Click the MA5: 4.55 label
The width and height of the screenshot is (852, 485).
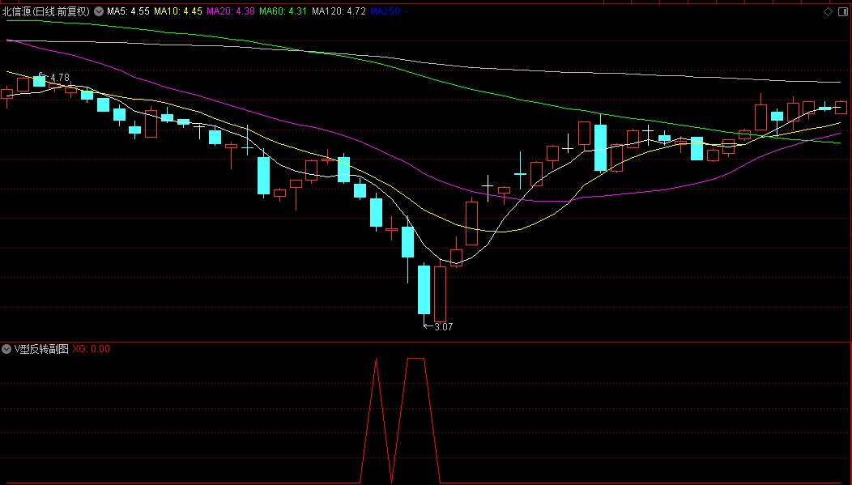[128, 11]
